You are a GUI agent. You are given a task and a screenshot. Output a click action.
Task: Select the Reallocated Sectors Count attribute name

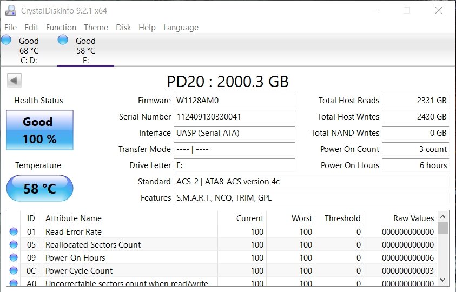coord(93,245)
